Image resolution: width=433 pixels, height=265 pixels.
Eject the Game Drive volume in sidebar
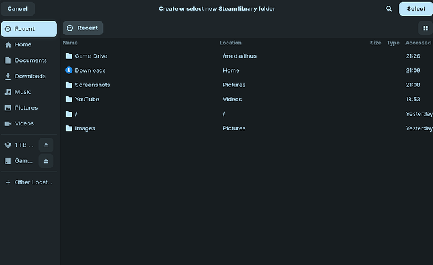(46, 161)
